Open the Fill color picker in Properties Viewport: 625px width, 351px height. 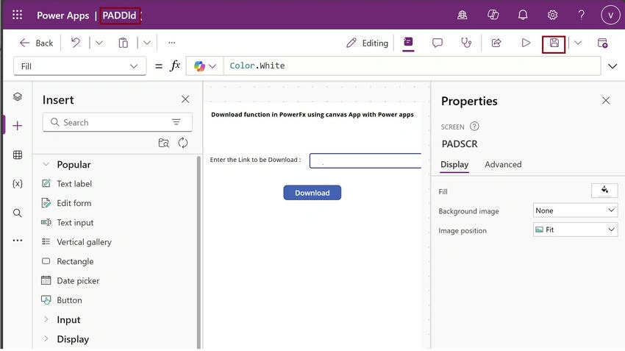(604, 191)
